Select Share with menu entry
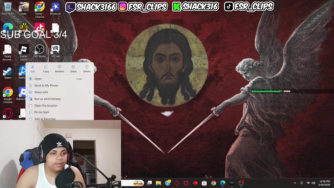Screen dimensions: 334x188 (x=59, y=92)
